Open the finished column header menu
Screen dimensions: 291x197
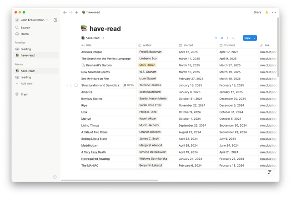238,45
